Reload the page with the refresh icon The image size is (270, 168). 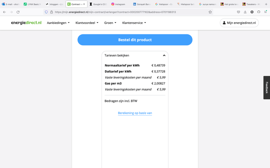tap(18, 12)
